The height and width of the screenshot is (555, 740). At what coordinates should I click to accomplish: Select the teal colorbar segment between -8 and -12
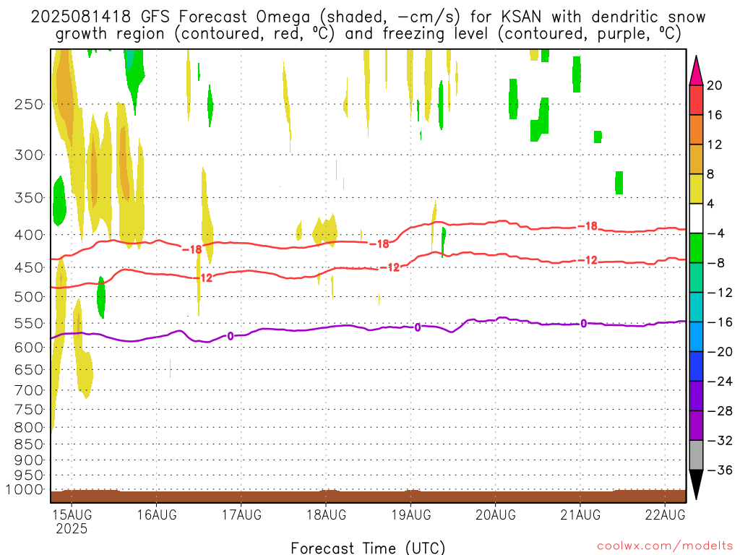[x=696, y=277]
